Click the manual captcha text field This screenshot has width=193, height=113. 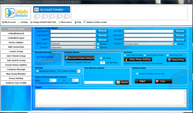99,82
